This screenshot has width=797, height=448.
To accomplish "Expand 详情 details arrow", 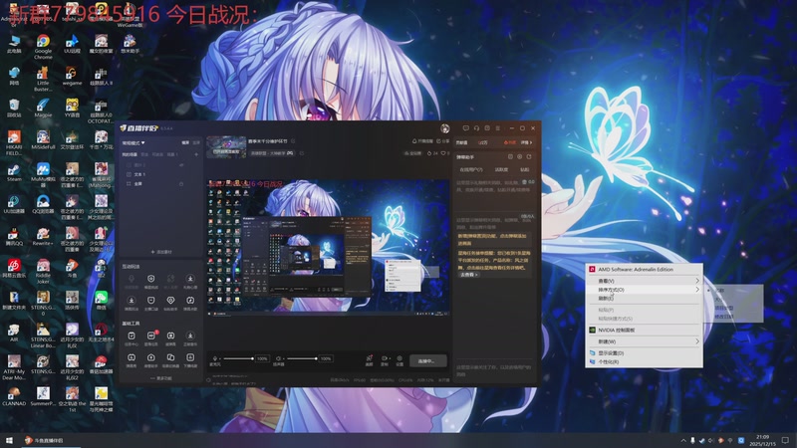I will coord(526,142).
